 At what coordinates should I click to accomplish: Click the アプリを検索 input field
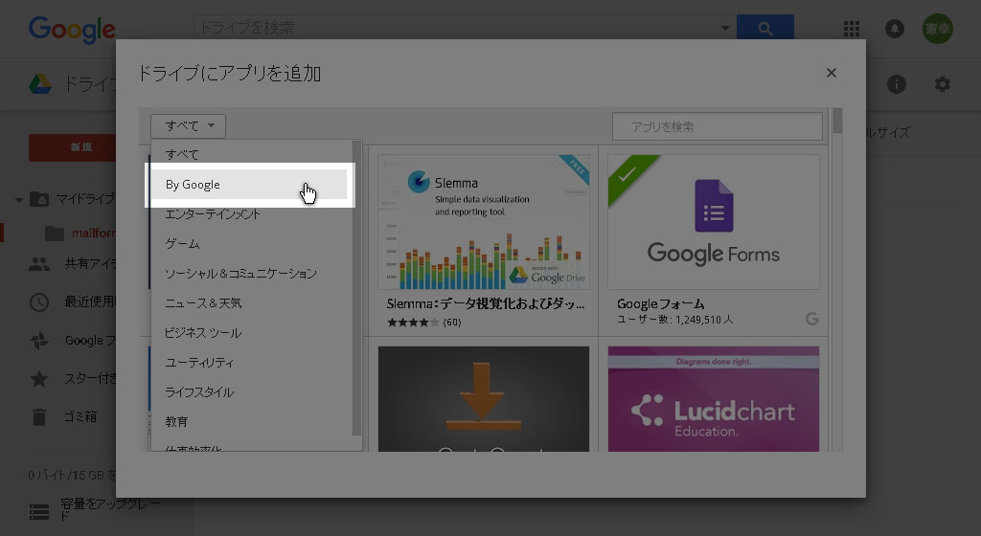[717, 126]
